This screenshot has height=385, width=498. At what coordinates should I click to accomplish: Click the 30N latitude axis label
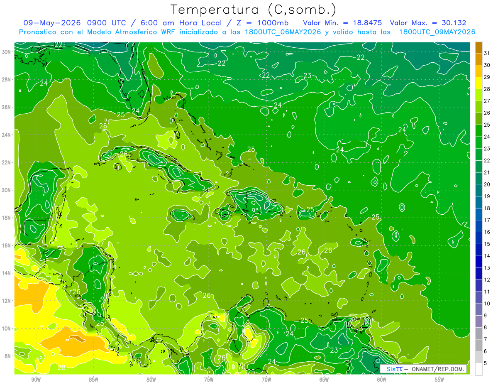pyautogui.click(x=6, y=52)
